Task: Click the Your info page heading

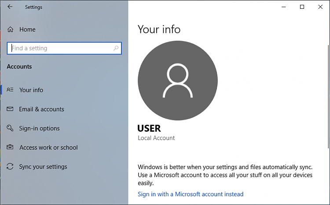Action: [x=159, y=29]
